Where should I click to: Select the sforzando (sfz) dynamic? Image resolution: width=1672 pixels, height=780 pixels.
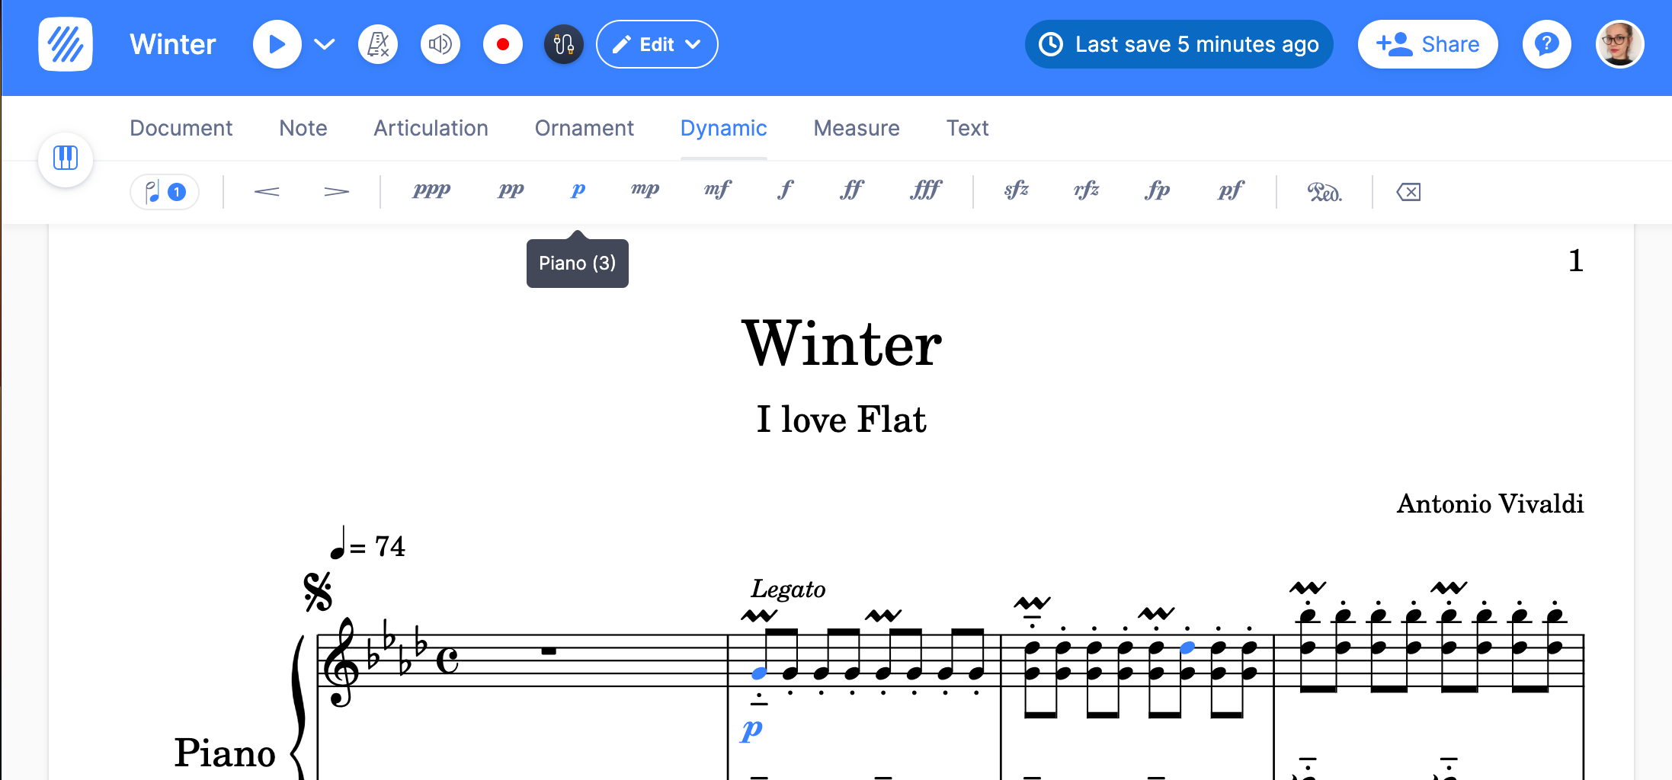pyautogui.click(x=1015, y=190)
